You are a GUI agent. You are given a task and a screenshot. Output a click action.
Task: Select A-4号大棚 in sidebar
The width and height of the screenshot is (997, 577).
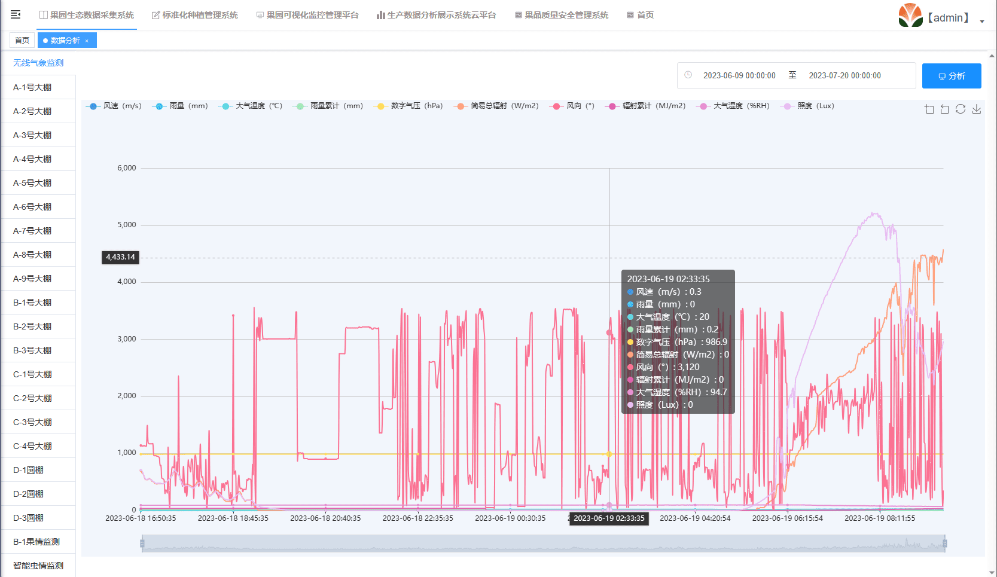click(x=38, y=159)
